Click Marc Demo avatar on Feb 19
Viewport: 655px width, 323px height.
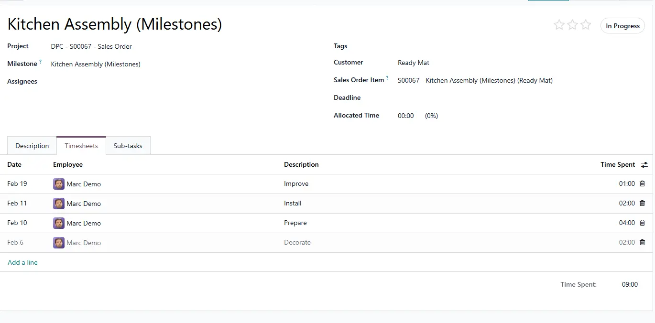click(59, 184)
